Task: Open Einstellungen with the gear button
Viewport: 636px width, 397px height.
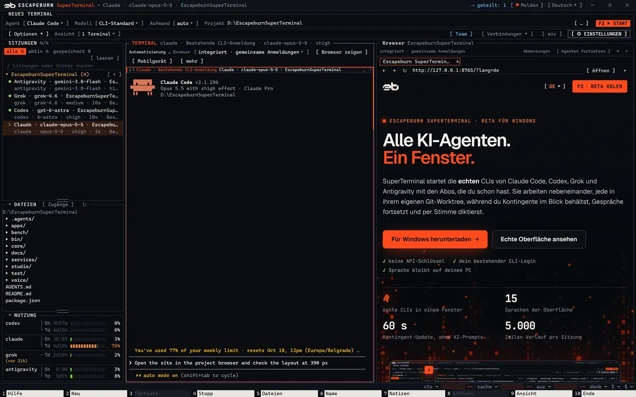Action: tap(599, 34)
